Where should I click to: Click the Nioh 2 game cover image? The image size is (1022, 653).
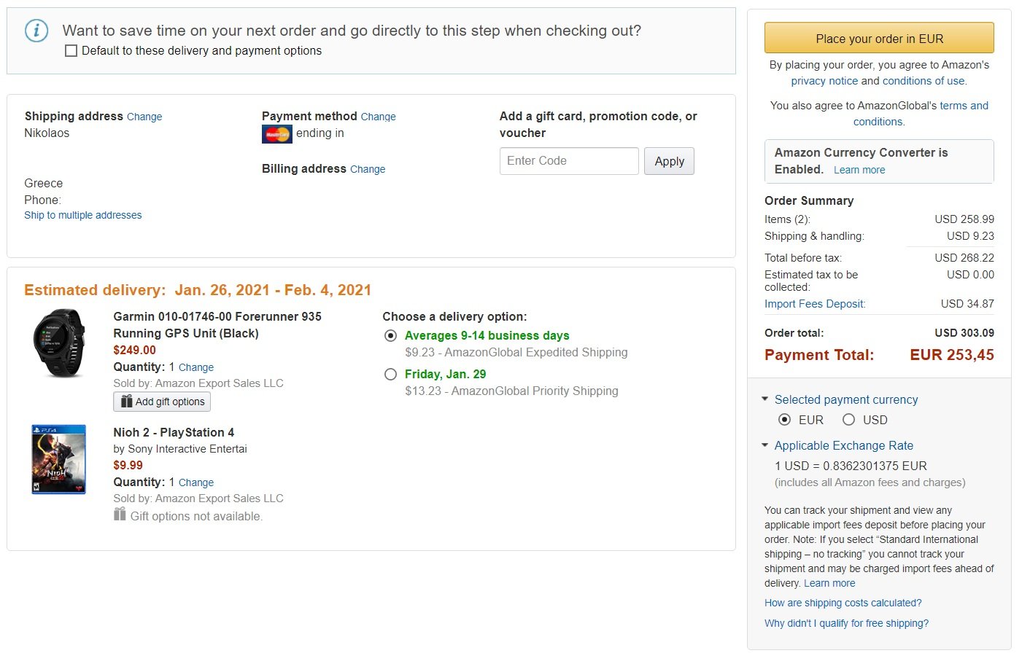point(59,459)
